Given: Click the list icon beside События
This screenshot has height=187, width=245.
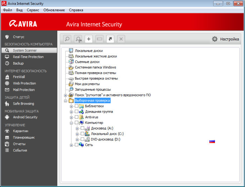Looking at the screenshot, I should (7, 150).
